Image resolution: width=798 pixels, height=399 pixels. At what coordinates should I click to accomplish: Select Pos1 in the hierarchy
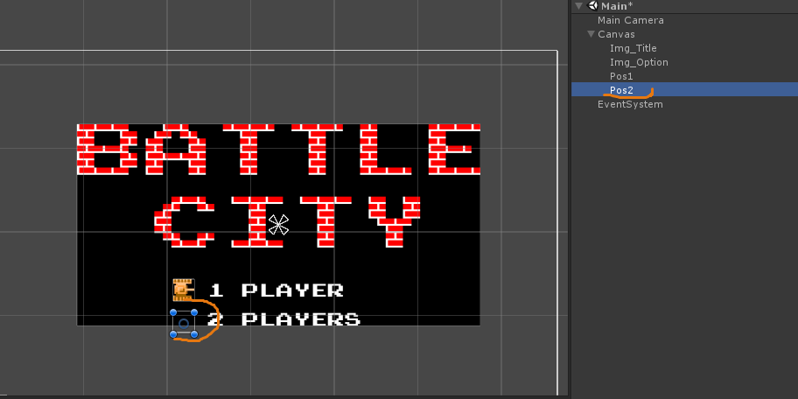621,76
